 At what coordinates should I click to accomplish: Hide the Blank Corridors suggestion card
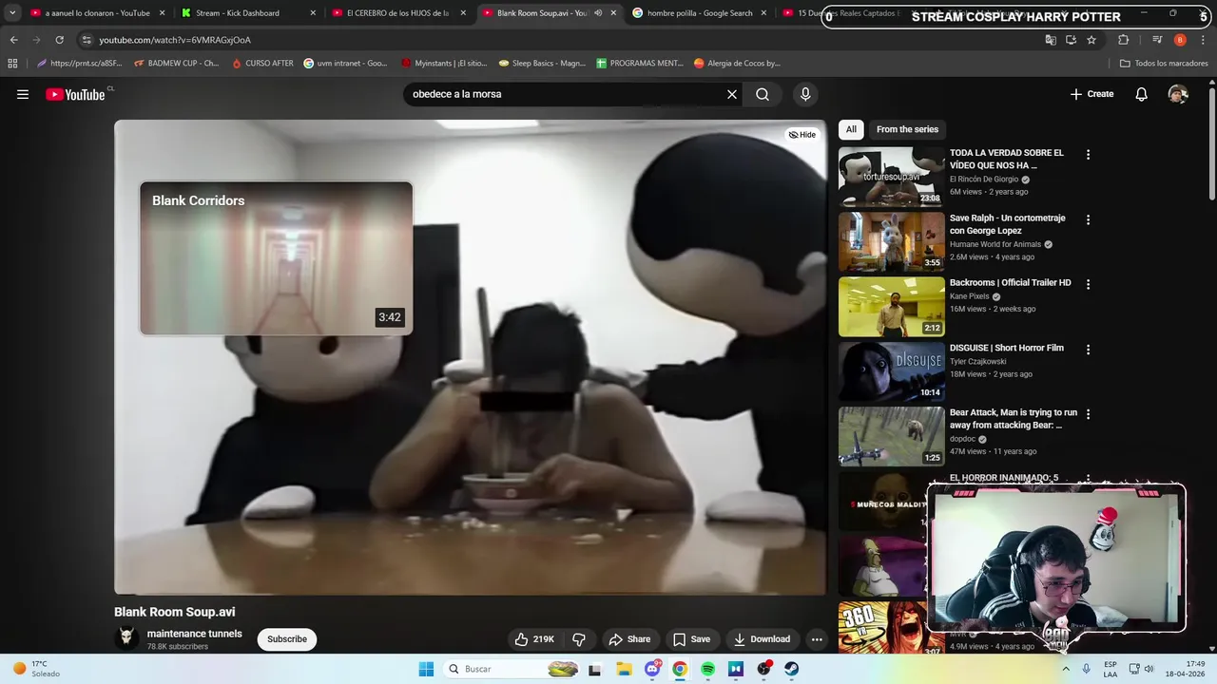[x=802, y=135]
